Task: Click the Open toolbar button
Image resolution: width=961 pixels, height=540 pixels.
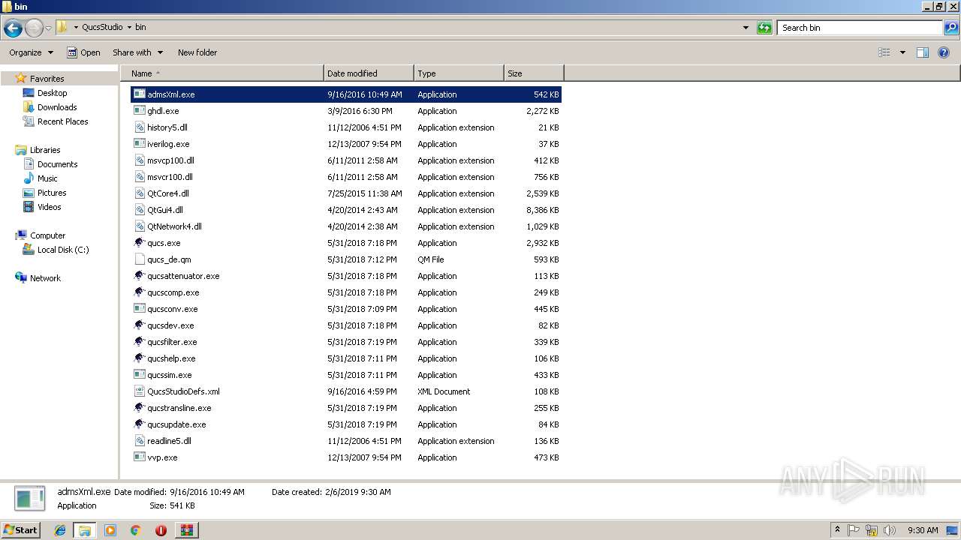Action: tap(83, 52)
